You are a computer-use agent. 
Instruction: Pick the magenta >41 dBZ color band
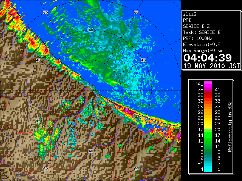pyautogui.click(x=208, y=84)
